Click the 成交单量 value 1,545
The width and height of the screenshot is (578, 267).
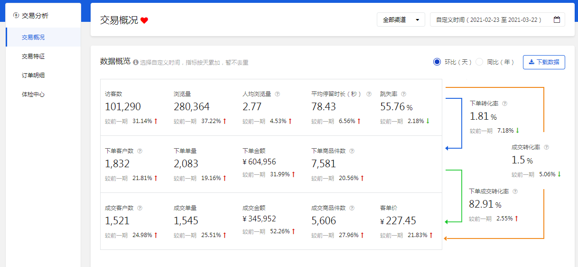[x=186, y=221]
